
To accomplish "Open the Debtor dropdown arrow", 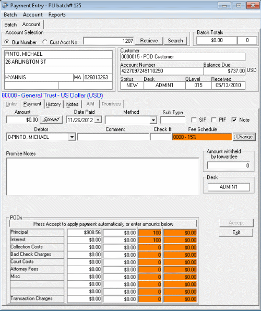I will pos(72,137).
